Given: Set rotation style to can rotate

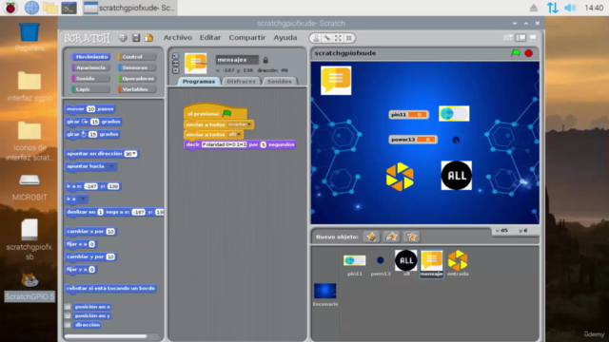Looking at the screenshot, I should (175, 56).
